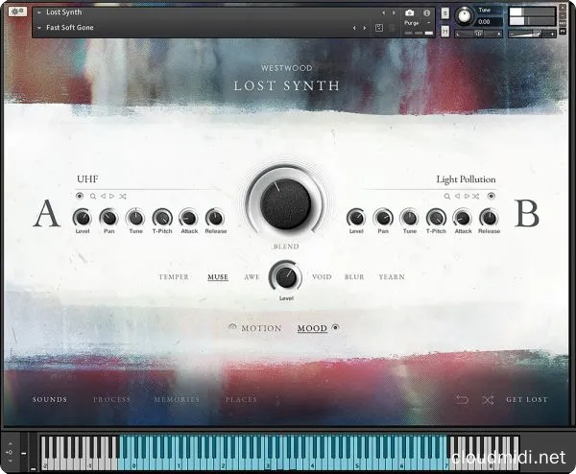
Task: Randomize sound for layer A with shuffle icon
Action: click(x=123, y=197)
